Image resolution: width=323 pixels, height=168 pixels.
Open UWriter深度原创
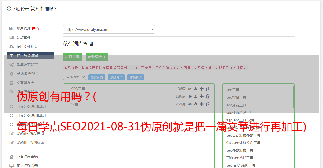click(30, 133)
